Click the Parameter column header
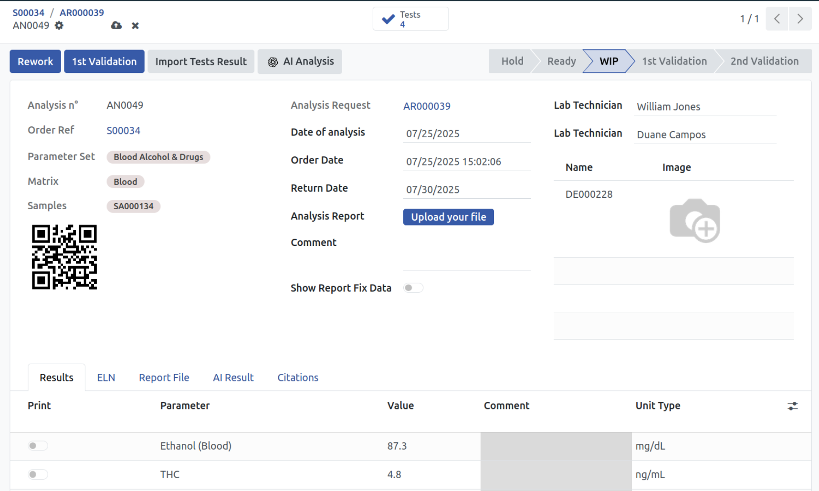This screenshot has width=819, height=491. pyautogui.click(x=185, y=406)
